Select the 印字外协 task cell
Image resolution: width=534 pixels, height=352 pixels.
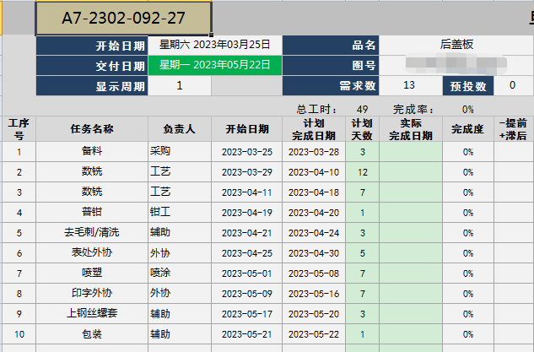(92, 294)
